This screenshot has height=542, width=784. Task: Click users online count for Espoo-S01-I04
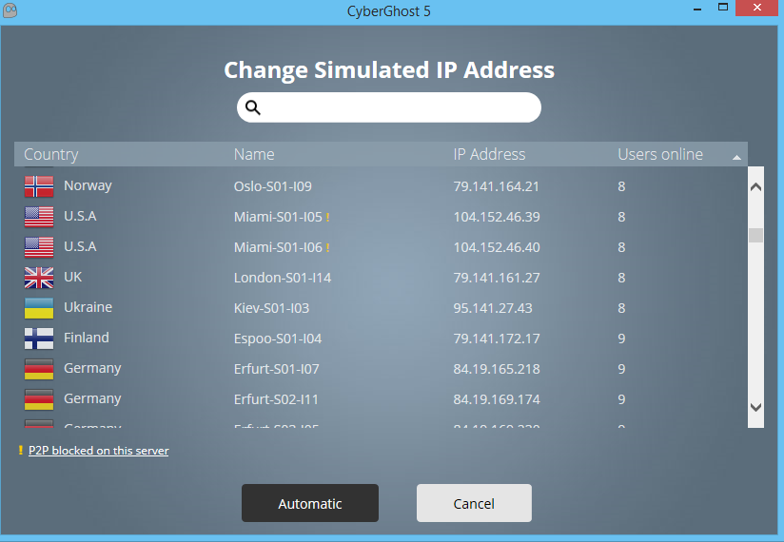click(x=621, y=339)
